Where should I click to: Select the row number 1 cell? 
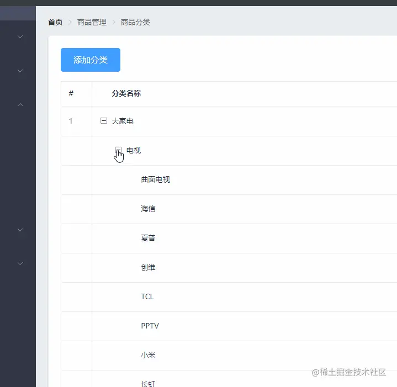(x=71, y=121)
